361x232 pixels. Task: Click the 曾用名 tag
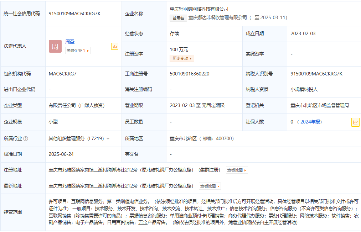(x=178, y=18)
